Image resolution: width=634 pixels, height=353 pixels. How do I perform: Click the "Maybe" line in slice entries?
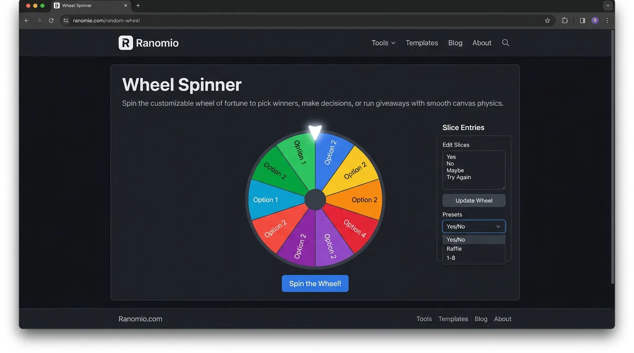click(x=455, y=171)
